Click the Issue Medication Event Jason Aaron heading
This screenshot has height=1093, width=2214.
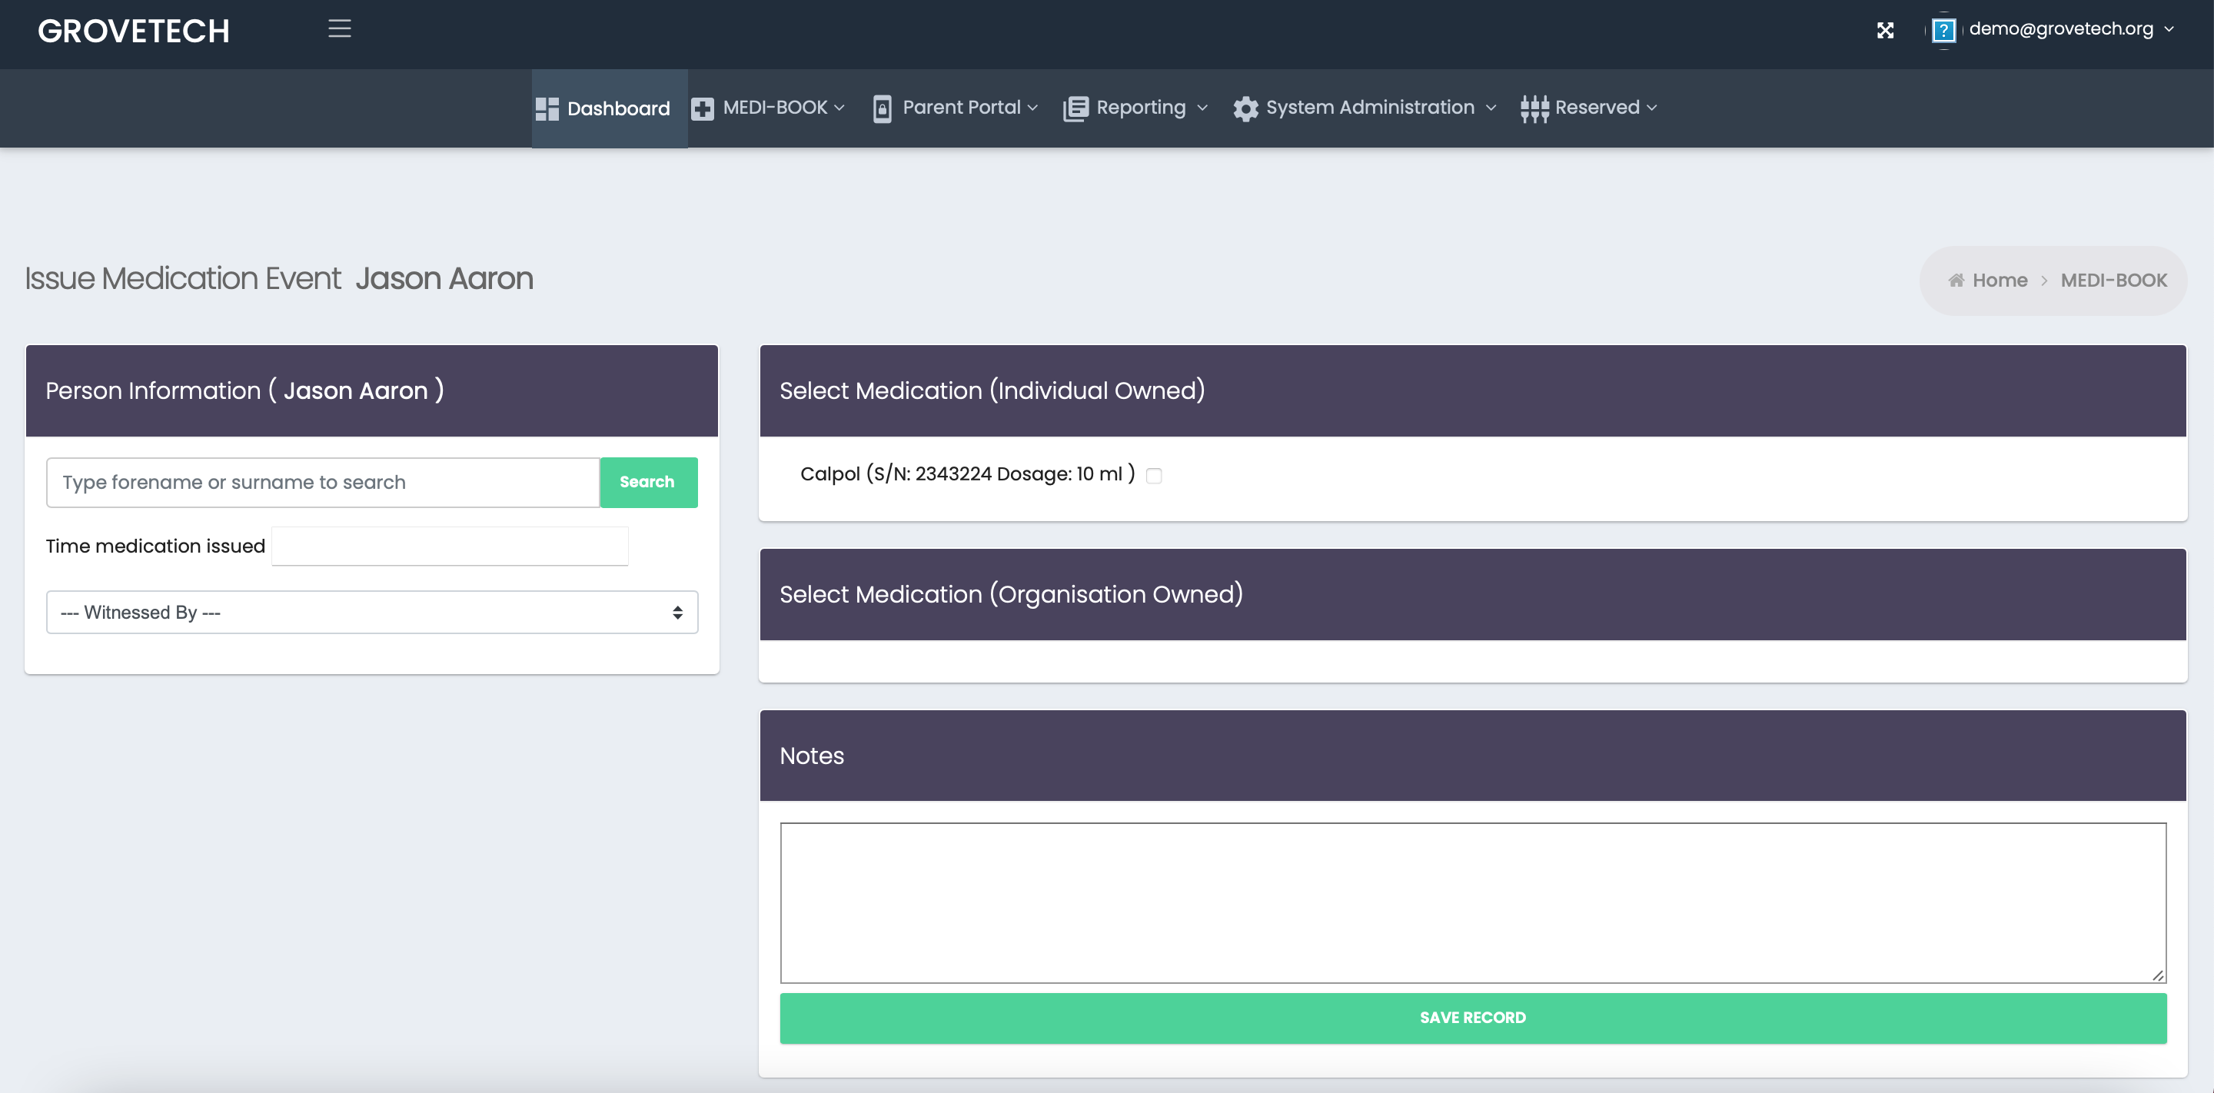click(278, 278)
